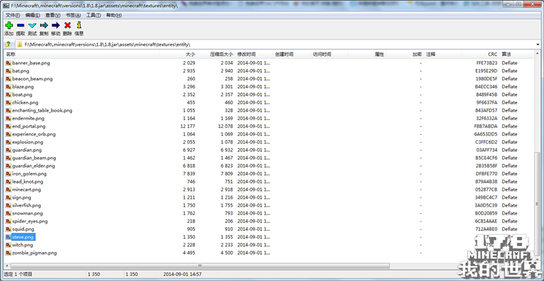
Task: Click the file icon of explosion.png
Action: [9, 142]
